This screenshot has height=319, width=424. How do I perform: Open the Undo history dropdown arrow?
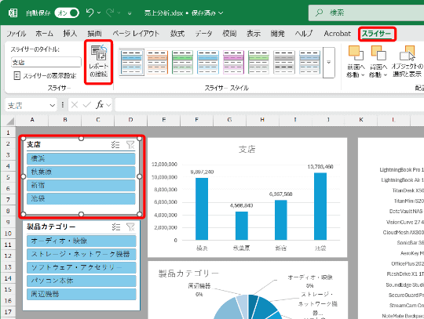[x=99, y=13]
